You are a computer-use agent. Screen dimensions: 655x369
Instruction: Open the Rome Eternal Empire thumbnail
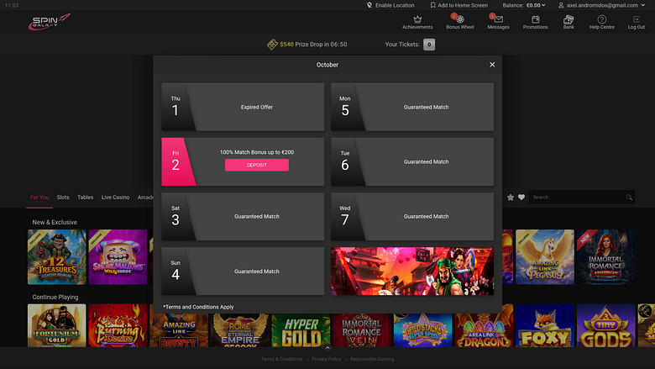pos(240,330)
